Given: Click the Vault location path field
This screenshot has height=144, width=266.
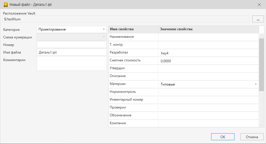Looking at the screenshot, I should pyautogui.click(x=125, y=19).
